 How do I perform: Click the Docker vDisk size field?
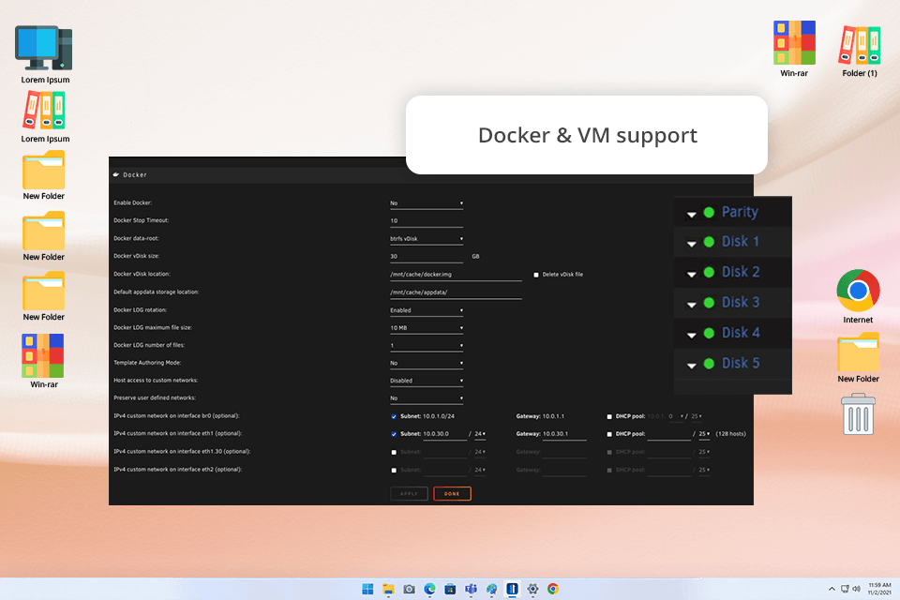tap(427, 257)
